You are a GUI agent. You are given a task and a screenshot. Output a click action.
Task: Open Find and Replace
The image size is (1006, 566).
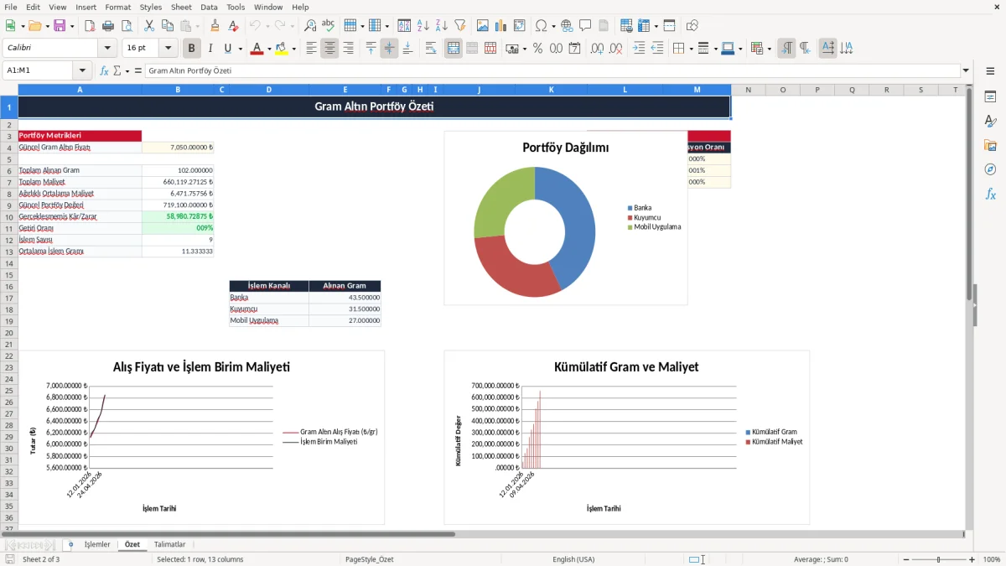(309, 26)
